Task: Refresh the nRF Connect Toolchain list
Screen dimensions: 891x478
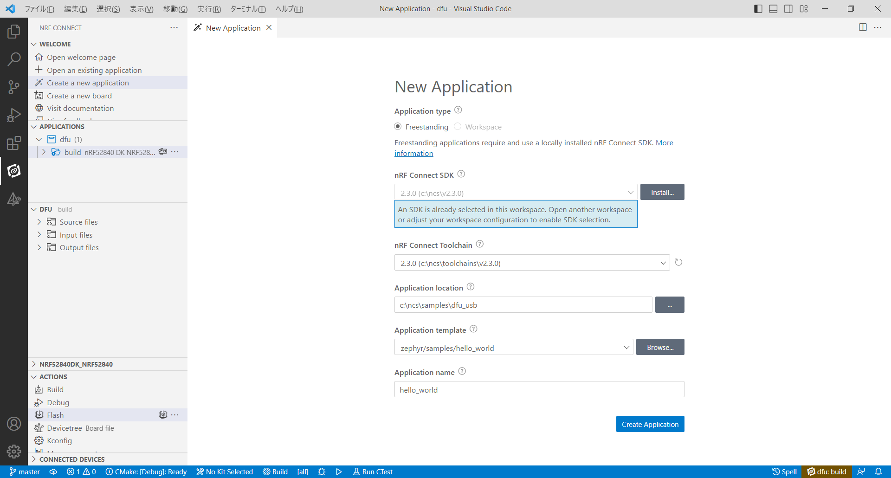Action: (x=678, y=263)
